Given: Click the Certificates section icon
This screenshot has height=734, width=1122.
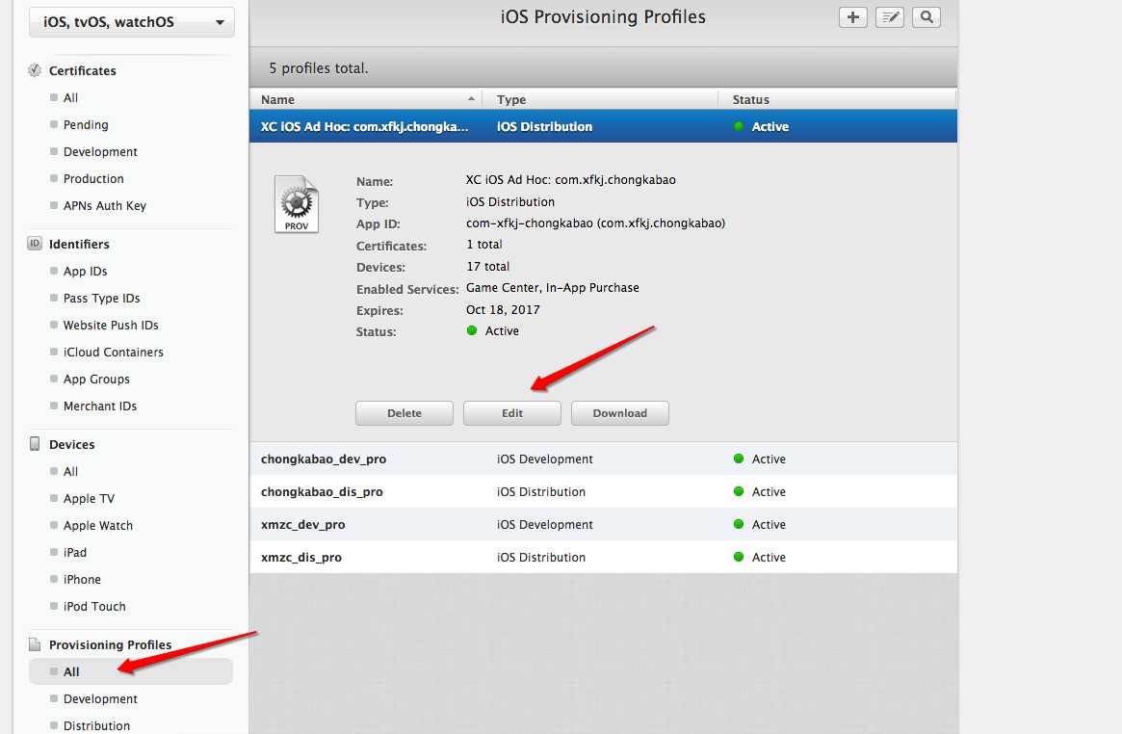Looking at the screenshot, I should coord(35,70).
